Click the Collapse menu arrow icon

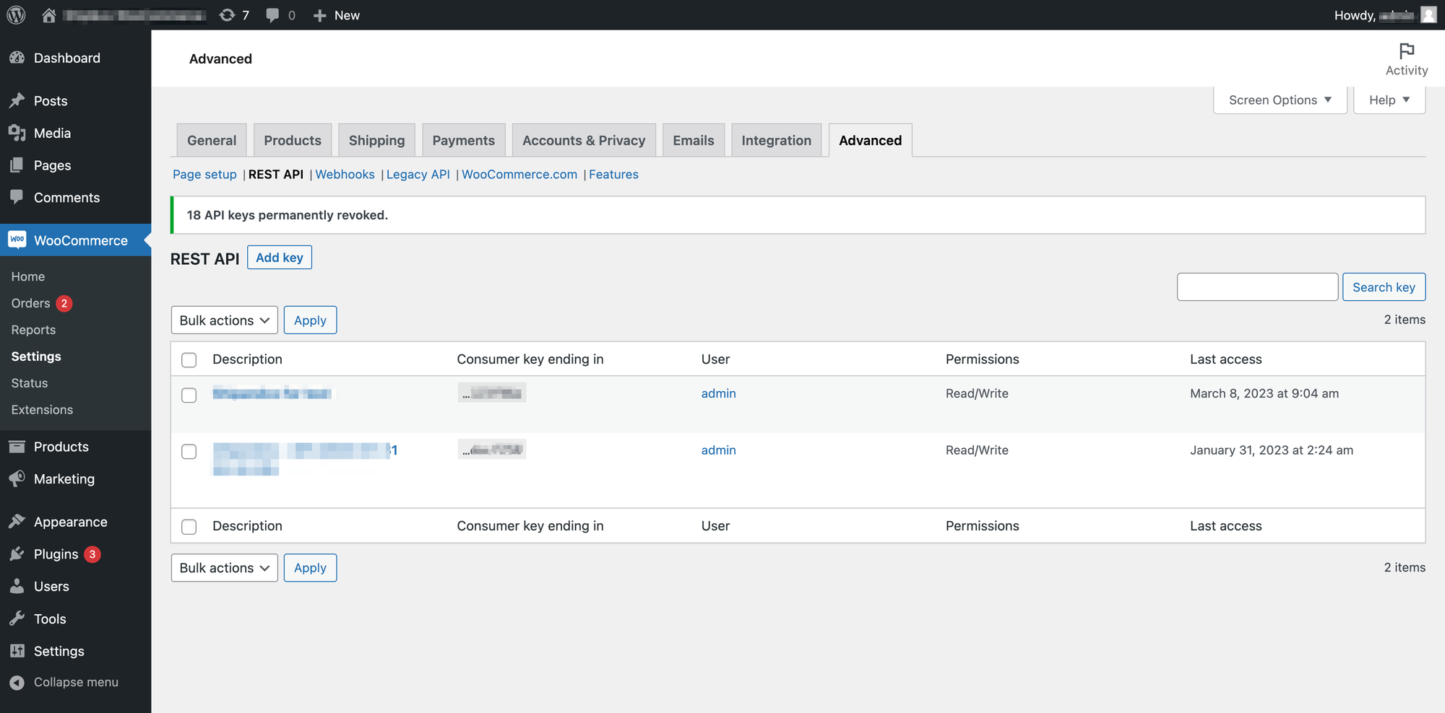click(x=17, y=682)
